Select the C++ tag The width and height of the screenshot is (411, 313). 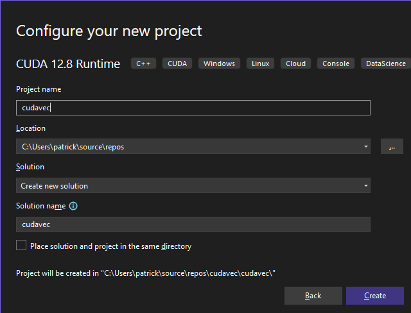point(143,63)
